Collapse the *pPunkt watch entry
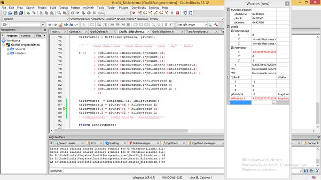Image resolution: width=321 pixels, height=180 pixels. click(228, 77)
